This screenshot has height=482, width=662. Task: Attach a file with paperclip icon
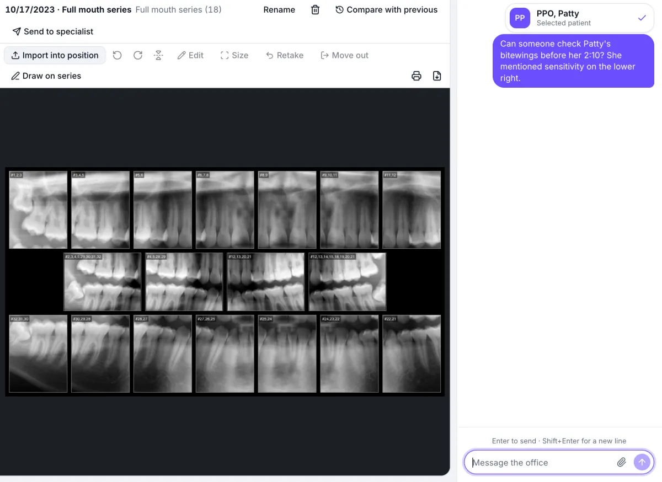[x=621, y=462]
